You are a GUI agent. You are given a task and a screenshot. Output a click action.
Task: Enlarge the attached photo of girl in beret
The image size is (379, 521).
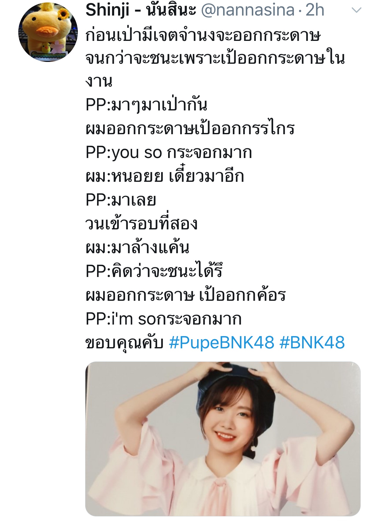pos(223,439)
